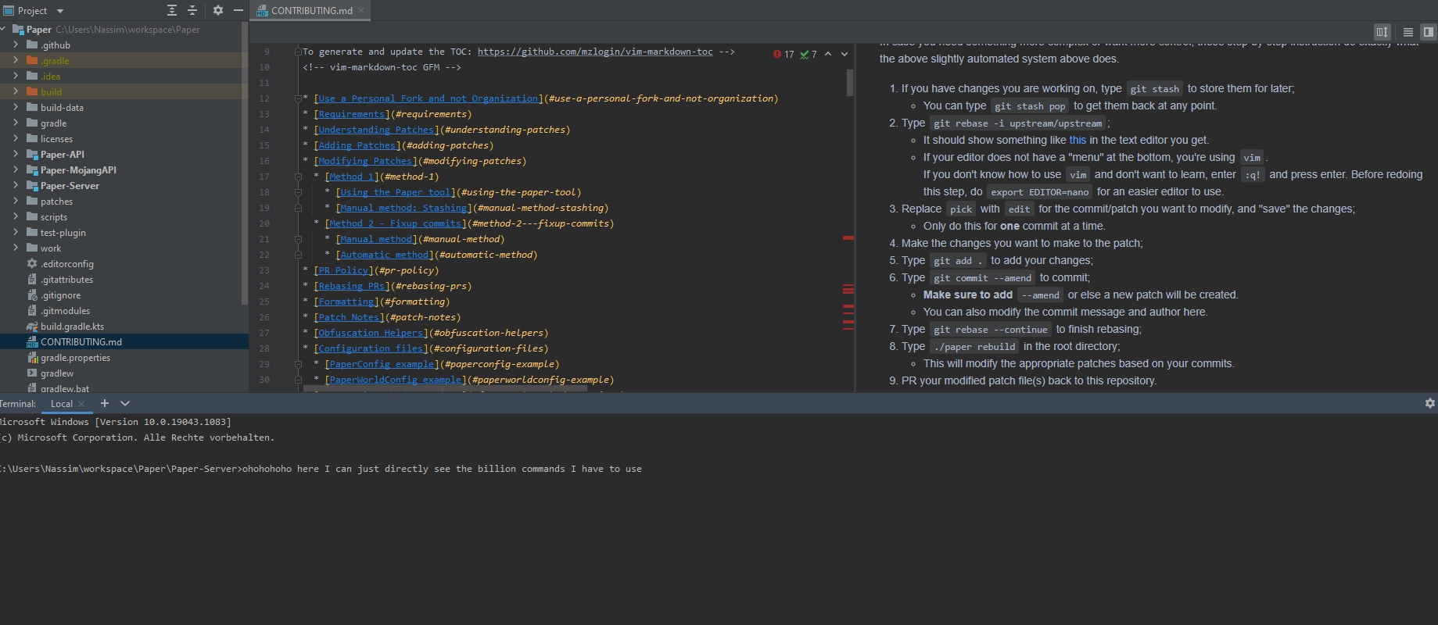Click './paper rebuild' code in preview
The image size is (1438, 625).
click(x=975, y=347)
